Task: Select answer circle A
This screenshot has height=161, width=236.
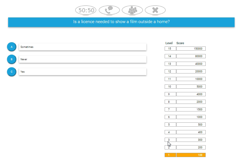Action: coord(12,47)
